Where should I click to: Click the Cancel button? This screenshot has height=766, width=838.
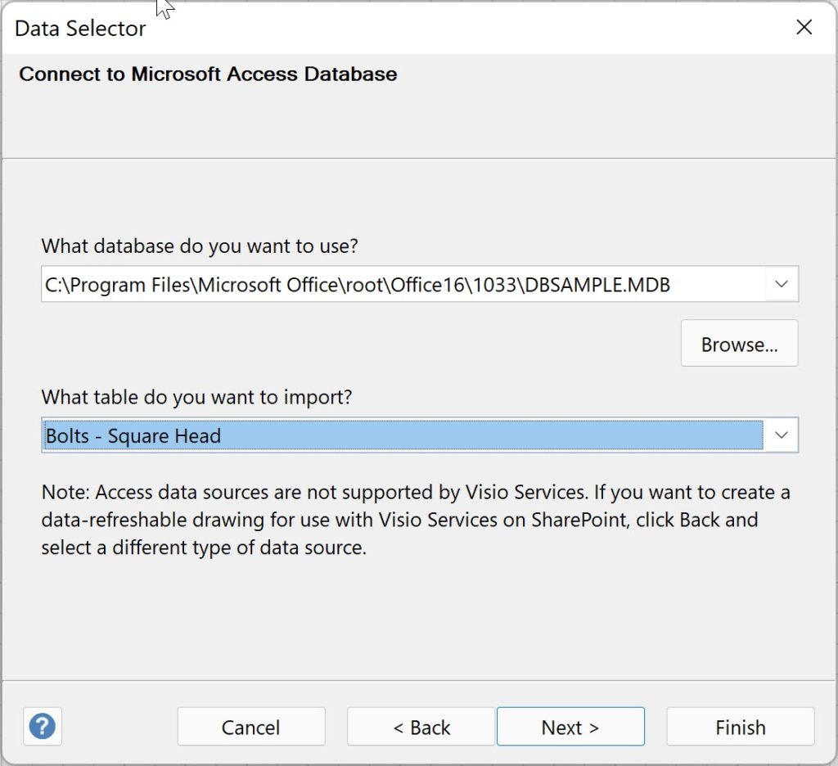pyautogui.click(x=250, y=727)
